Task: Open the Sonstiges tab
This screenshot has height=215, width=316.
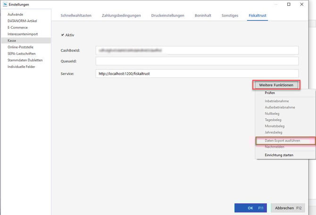Action: (230, 16)
